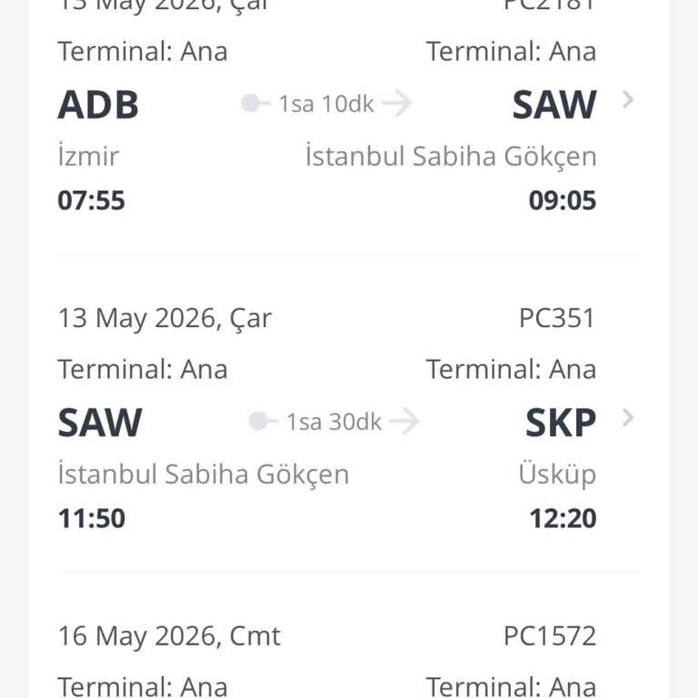
Task: Expand the ADB to SAW flight details chevron
Action: [627, 100]
